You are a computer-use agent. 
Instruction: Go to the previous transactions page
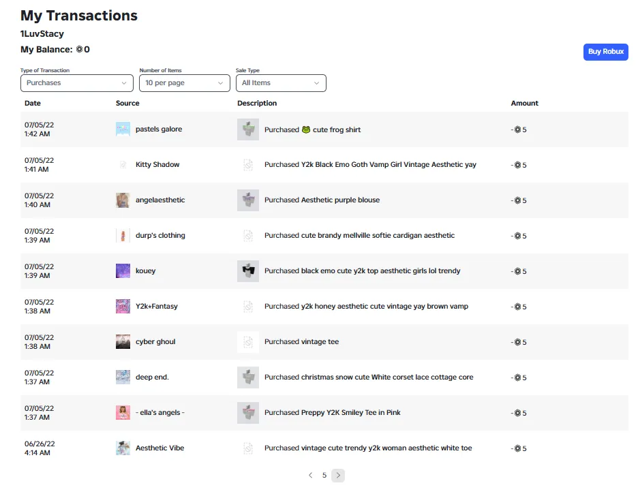click(310, 476)
